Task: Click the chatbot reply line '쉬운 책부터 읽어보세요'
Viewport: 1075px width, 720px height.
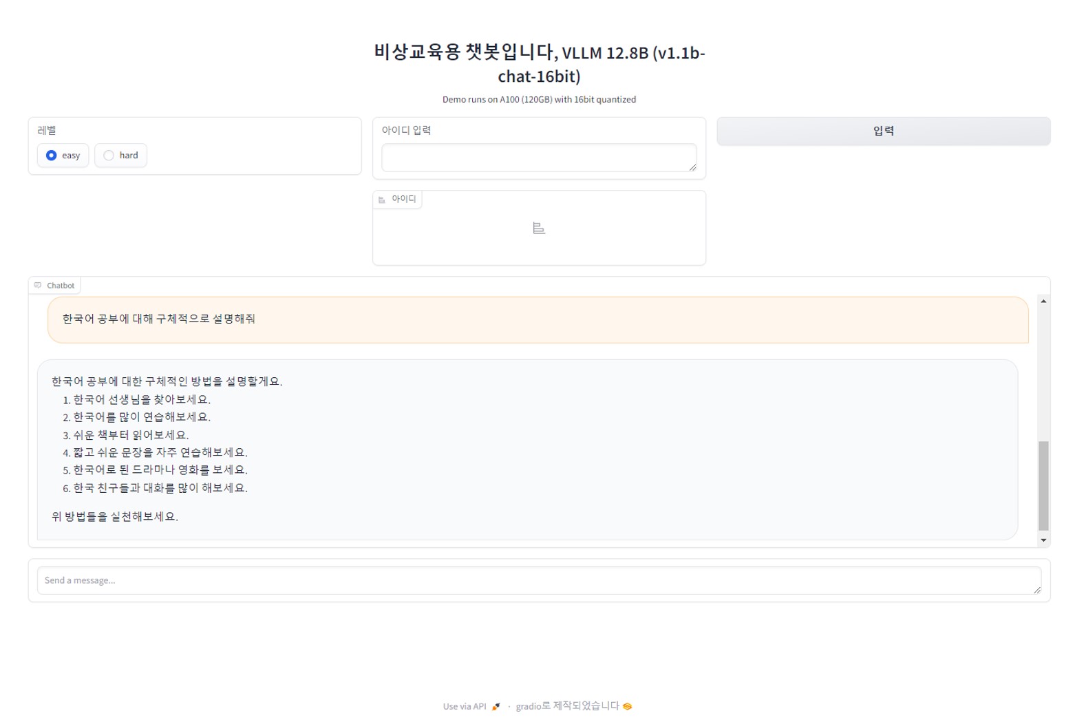Action: pyautogui.click(x=131, y=435)
